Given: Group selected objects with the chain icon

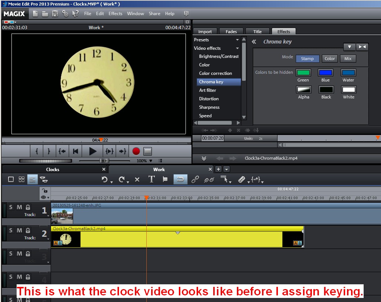Looking at the screenshot, I should (195, 179).
